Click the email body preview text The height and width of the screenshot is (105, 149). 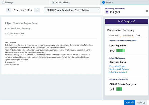(49, 53)
